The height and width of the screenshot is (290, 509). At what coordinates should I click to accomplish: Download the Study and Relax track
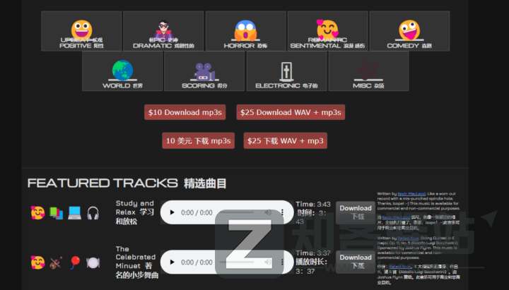tap(355, 212)
